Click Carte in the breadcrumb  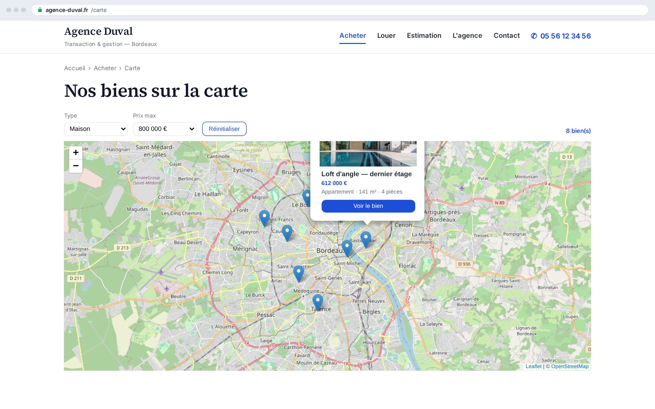132,68
